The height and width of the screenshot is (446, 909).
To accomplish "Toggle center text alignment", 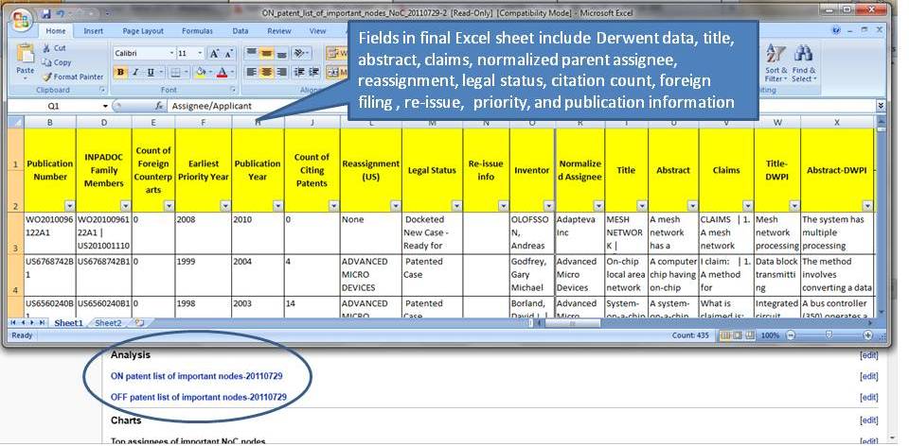I will tap(268, 73).
